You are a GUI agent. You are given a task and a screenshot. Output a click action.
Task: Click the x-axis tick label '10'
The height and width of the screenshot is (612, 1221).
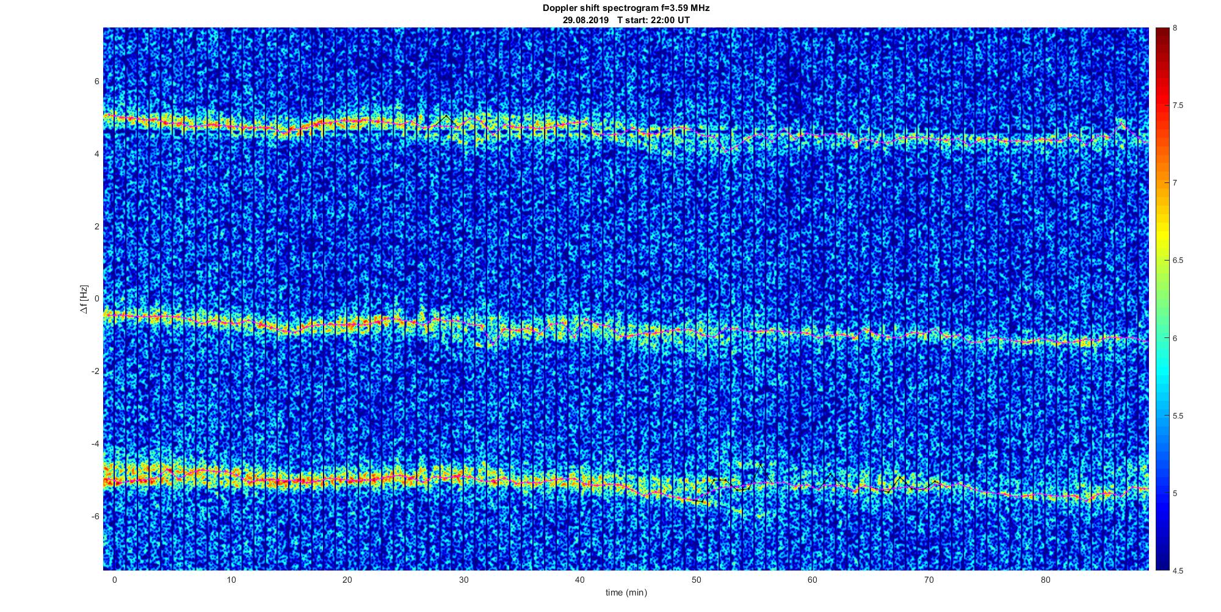pos(231,580)
